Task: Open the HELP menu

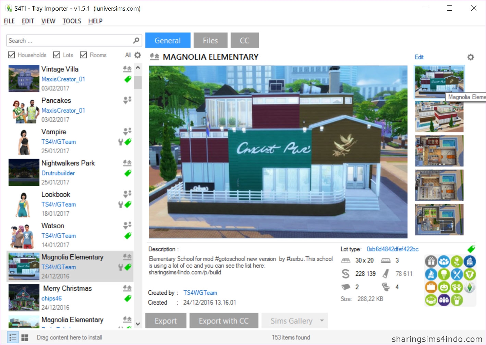Action: pos(95,21)
